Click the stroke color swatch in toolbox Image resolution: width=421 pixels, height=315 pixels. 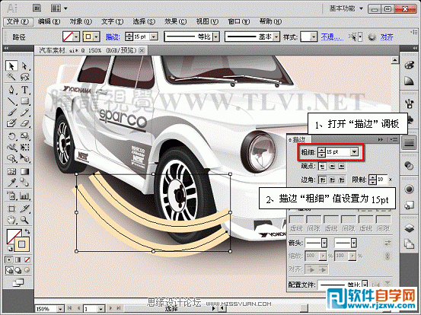point(22,244)
